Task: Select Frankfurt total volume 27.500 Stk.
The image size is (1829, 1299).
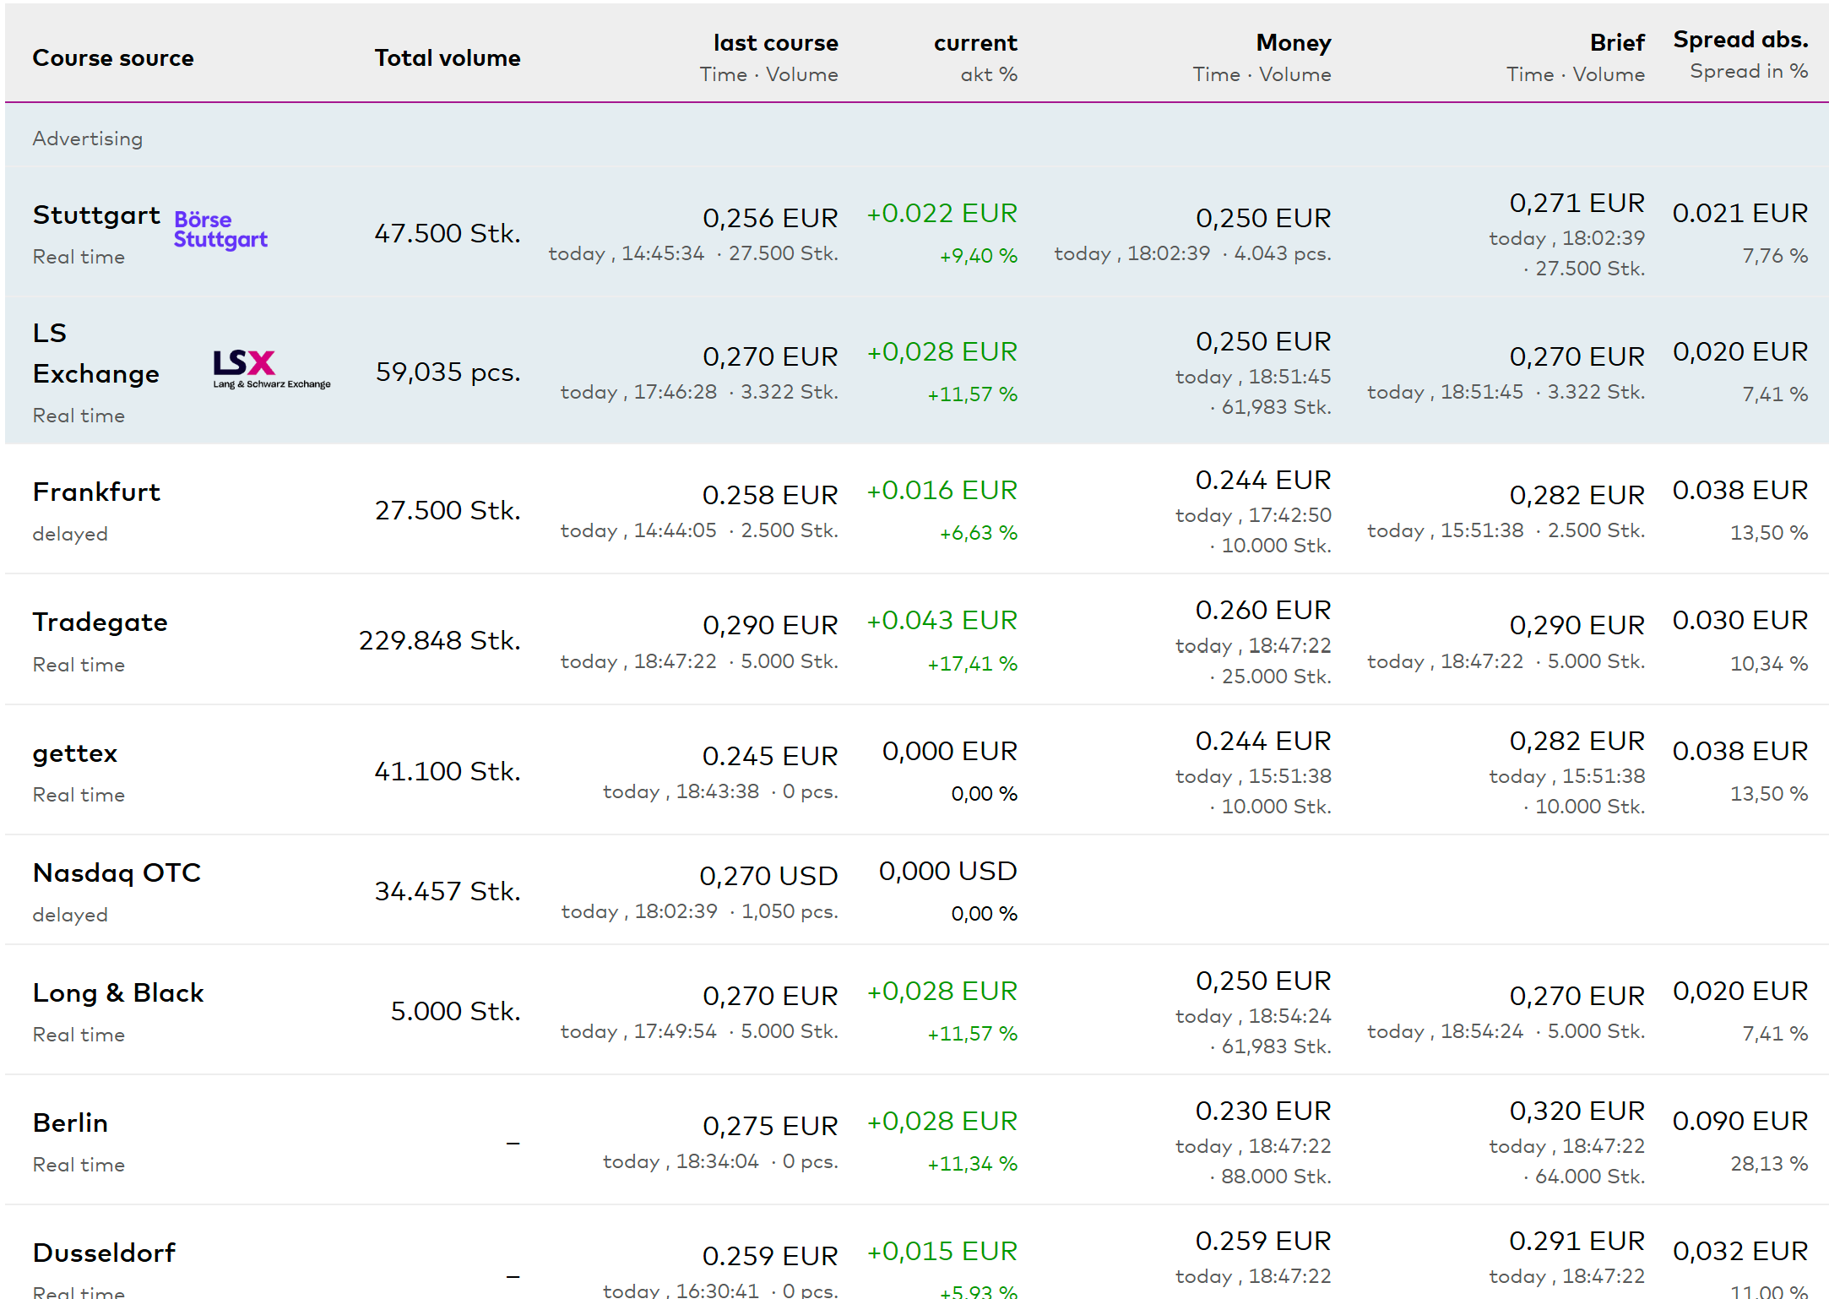Action: coord(448,510)
